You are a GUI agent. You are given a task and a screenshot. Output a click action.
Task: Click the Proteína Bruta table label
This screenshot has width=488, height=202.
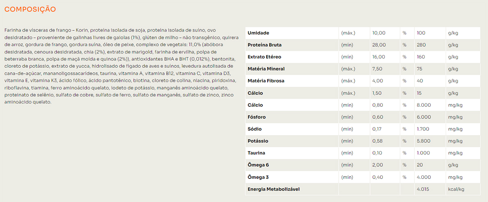click(264, 45)
